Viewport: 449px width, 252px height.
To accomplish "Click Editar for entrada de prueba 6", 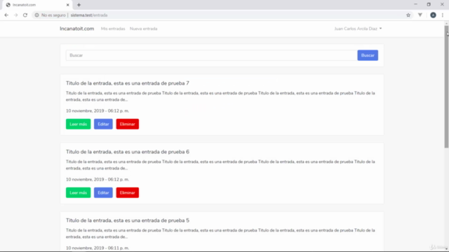I will (103, 192).
